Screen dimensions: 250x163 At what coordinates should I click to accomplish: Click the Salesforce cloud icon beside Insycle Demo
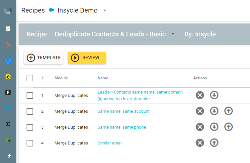point(51,10)
